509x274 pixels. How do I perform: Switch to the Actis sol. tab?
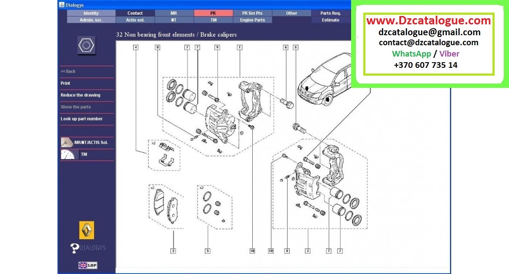(135, 20)
